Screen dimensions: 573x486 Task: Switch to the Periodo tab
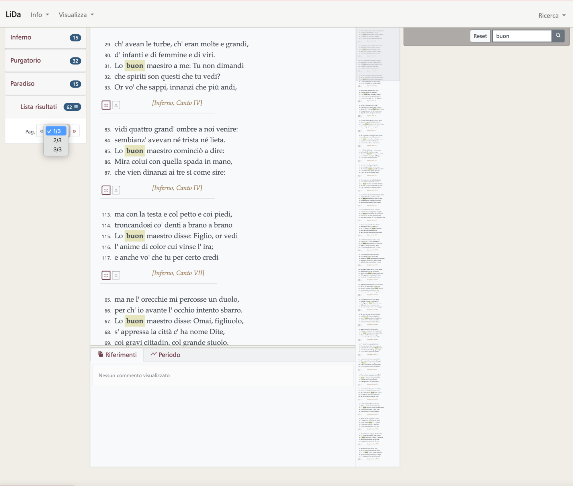(x=165, y=355)
